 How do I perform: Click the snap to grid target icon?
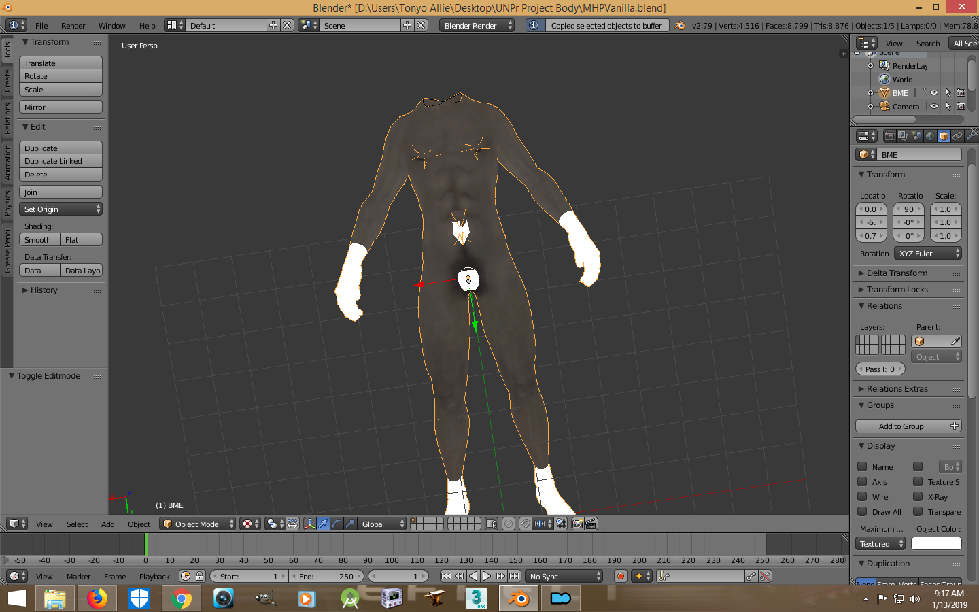(561, 524)
